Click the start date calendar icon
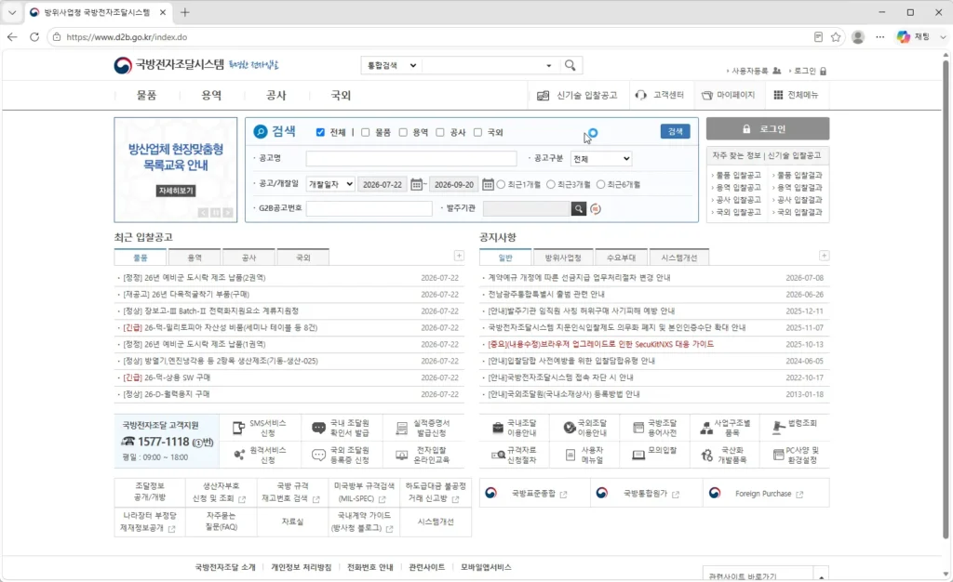953x582 pixels. (x=416, y=184)
